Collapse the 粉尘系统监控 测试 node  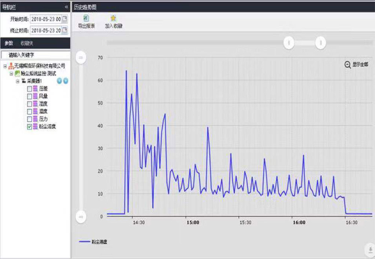[x=11, y=74]
